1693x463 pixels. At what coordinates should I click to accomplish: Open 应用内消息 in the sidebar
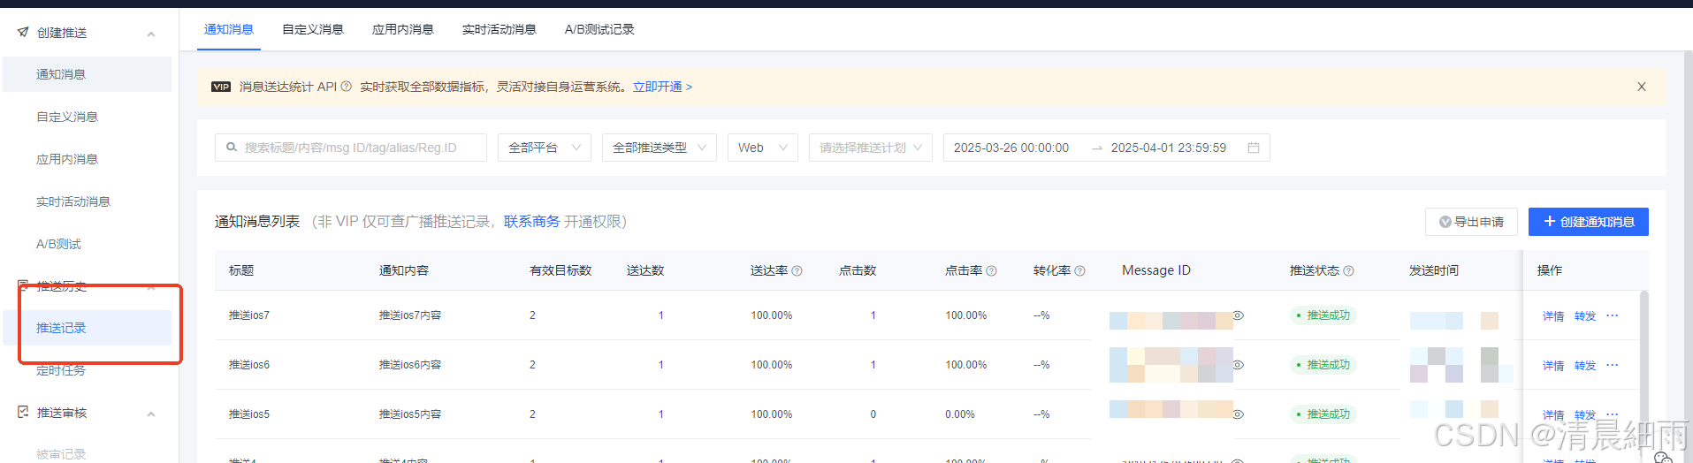pyautogui.click(x=67, y=159)
